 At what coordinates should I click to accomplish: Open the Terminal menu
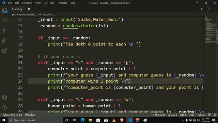tap(62, 3)
